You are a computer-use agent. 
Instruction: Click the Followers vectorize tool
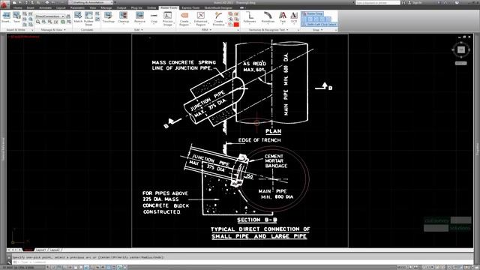point(250,17)
